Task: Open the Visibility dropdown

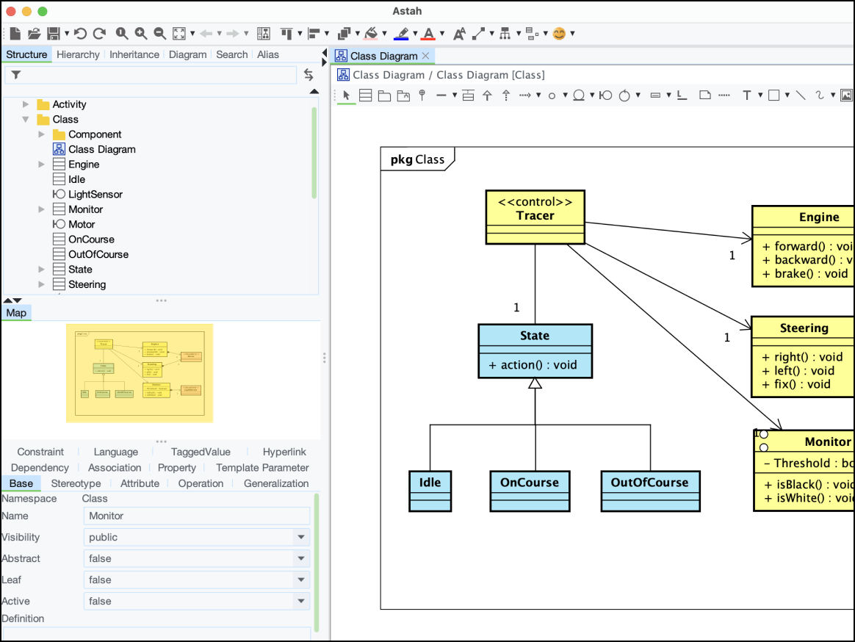Action: pos(301,537)
